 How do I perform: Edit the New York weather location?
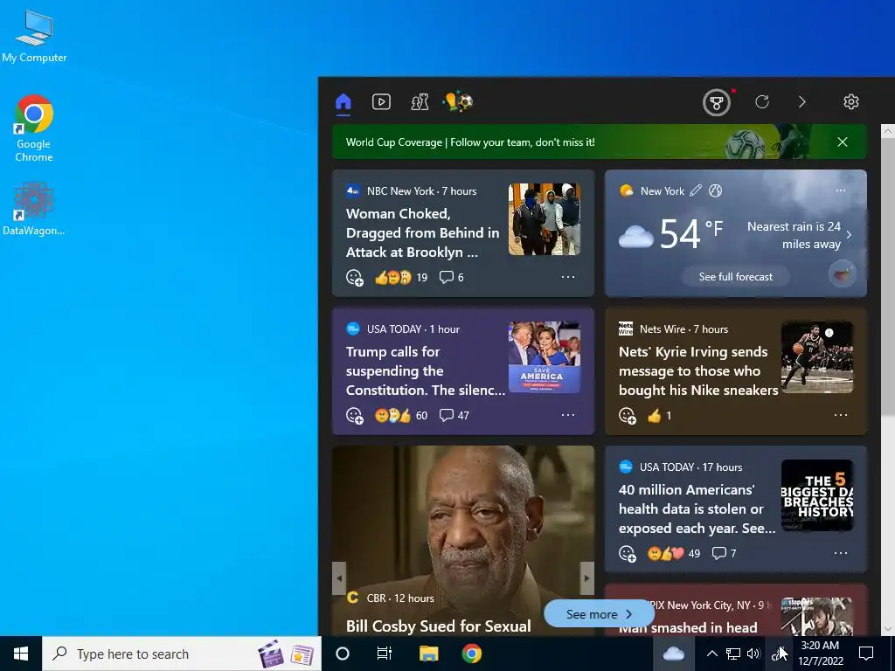point(695,190)
